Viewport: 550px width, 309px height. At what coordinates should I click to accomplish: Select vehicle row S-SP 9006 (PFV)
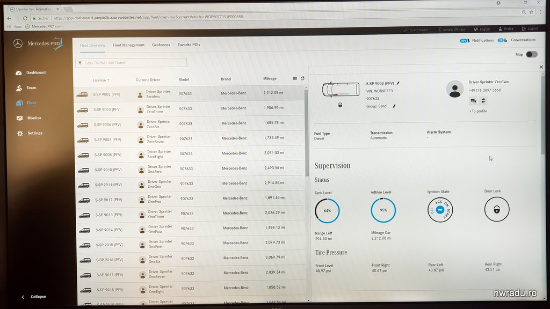click(x=190, y=124)
